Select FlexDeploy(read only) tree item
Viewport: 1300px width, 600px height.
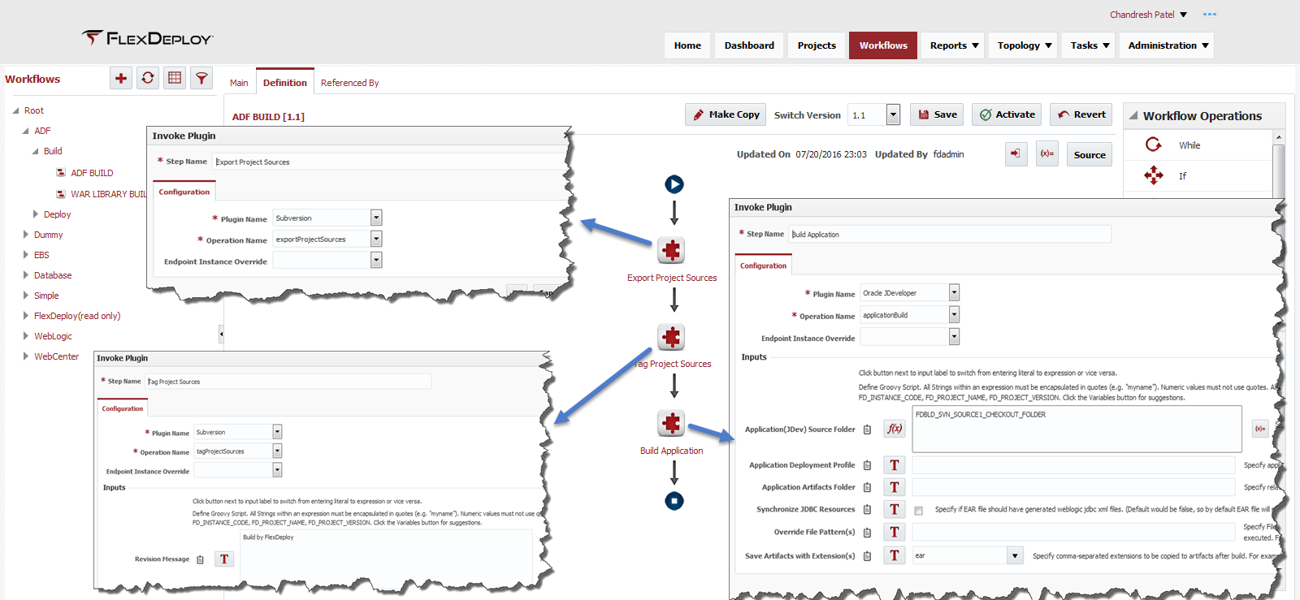[77, 316]
